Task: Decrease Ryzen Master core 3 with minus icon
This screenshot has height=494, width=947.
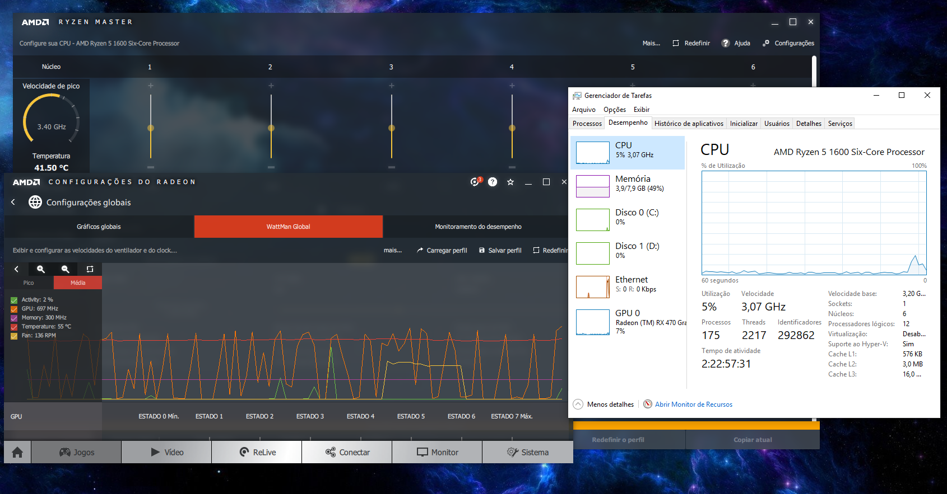Action: point(392,167)
